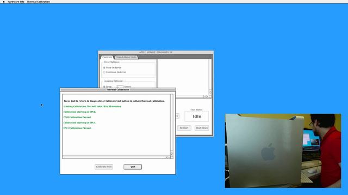The image size is (348, 195).
Task: Open the Thermal Calibration menu
Action: (39, 2)
